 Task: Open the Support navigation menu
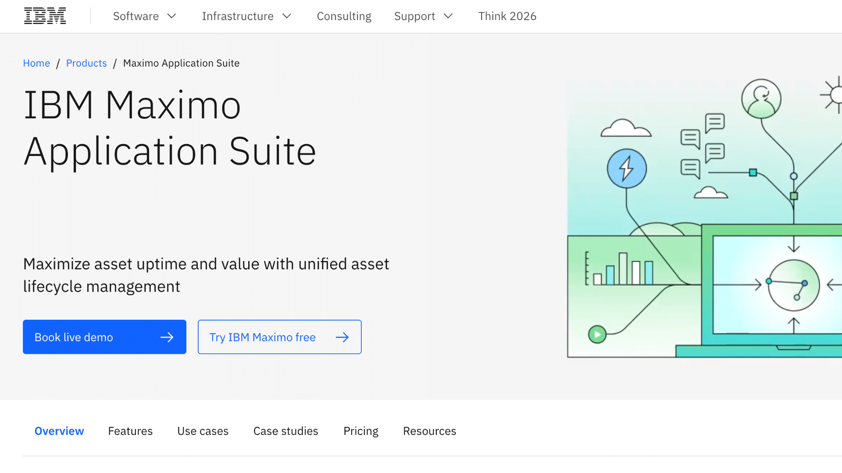coord(423,16)
